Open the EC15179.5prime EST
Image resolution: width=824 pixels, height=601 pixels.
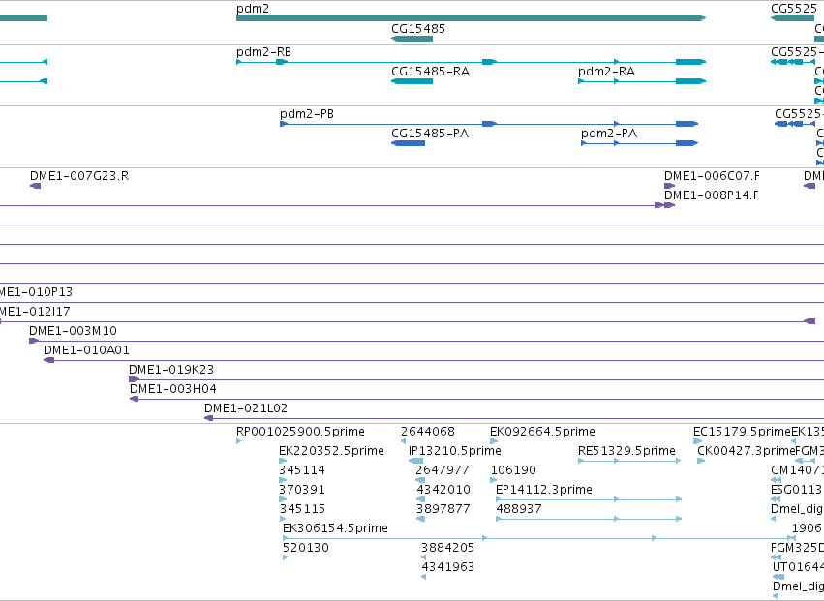[697, 441]
